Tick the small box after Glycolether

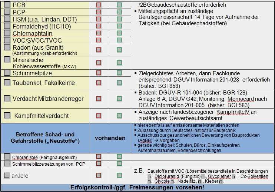point(233,177)
